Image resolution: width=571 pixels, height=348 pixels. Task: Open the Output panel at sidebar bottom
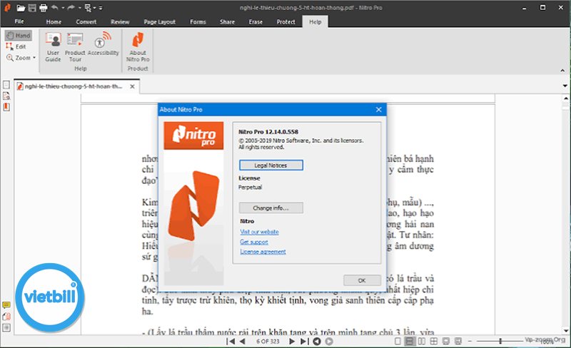pos(6,327)
